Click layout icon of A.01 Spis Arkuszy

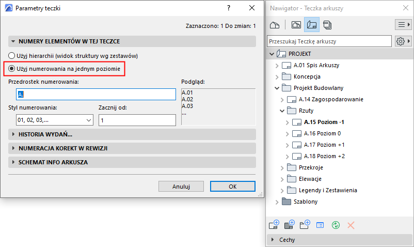point(286,65)
